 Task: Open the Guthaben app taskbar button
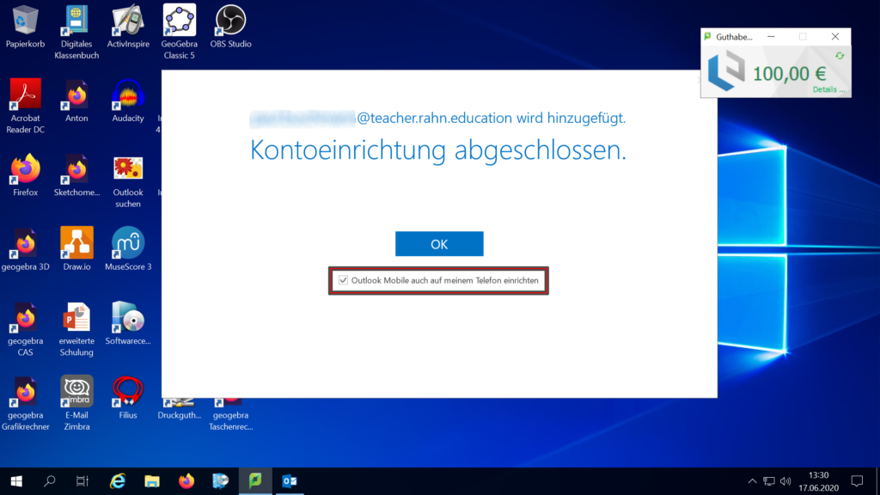(255, 481)
